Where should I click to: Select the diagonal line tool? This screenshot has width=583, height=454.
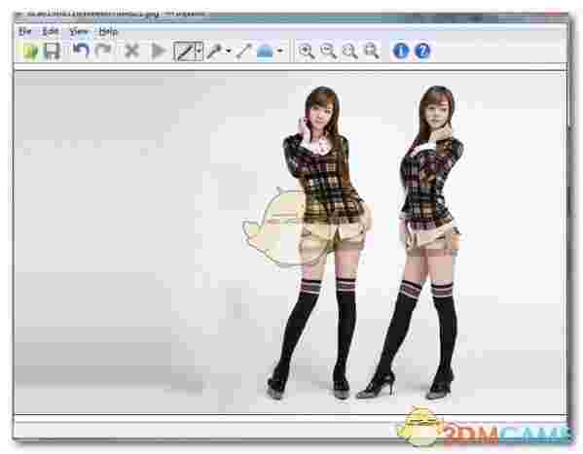(x=243, y=52)
